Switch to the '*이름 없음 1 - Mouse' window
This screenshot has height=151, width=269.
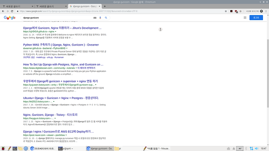pyautogui.click(x=156, y=148)
